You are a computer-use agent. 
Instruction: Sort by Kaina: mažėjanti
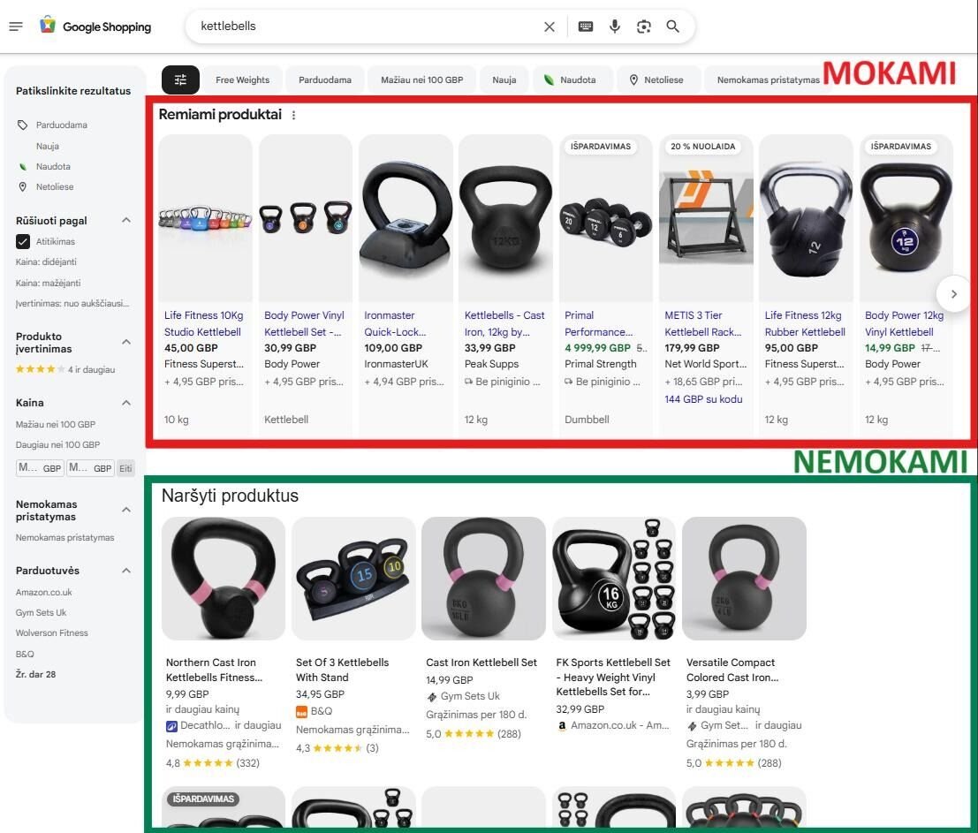[x=48, y=283]
